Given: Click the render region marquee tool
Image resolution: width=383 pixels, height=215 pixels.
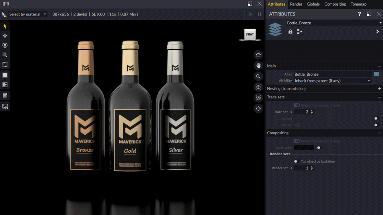Looking at the screenshot, I should [x=5, y=64].
